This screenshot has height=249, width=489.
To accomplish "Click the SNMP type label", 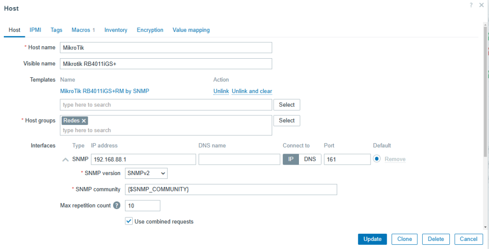I will (x=80, y=159).
